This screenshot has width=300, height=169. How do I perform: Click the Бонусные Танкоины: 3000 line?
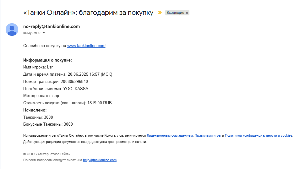tap(48, 124)
